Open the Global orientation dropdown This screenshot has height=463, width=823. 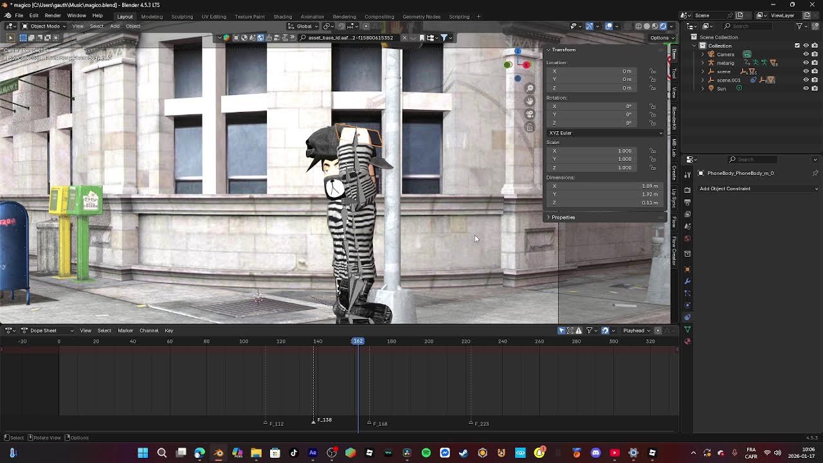pos(304,26)
